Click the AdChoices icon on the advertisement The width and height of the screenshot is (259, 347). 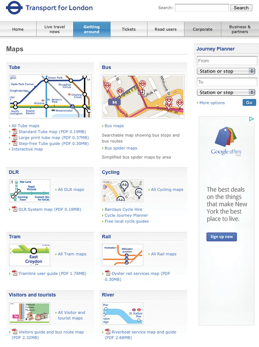point(251,119)
